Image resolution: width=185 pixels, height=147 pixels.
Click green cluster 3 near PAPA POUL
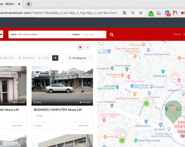coord(122,140)
